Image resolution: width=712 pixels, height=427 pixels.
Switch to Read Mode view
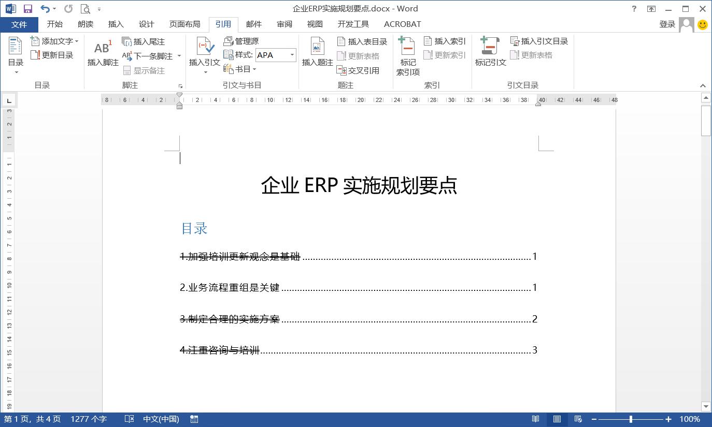tap(536, 419)
